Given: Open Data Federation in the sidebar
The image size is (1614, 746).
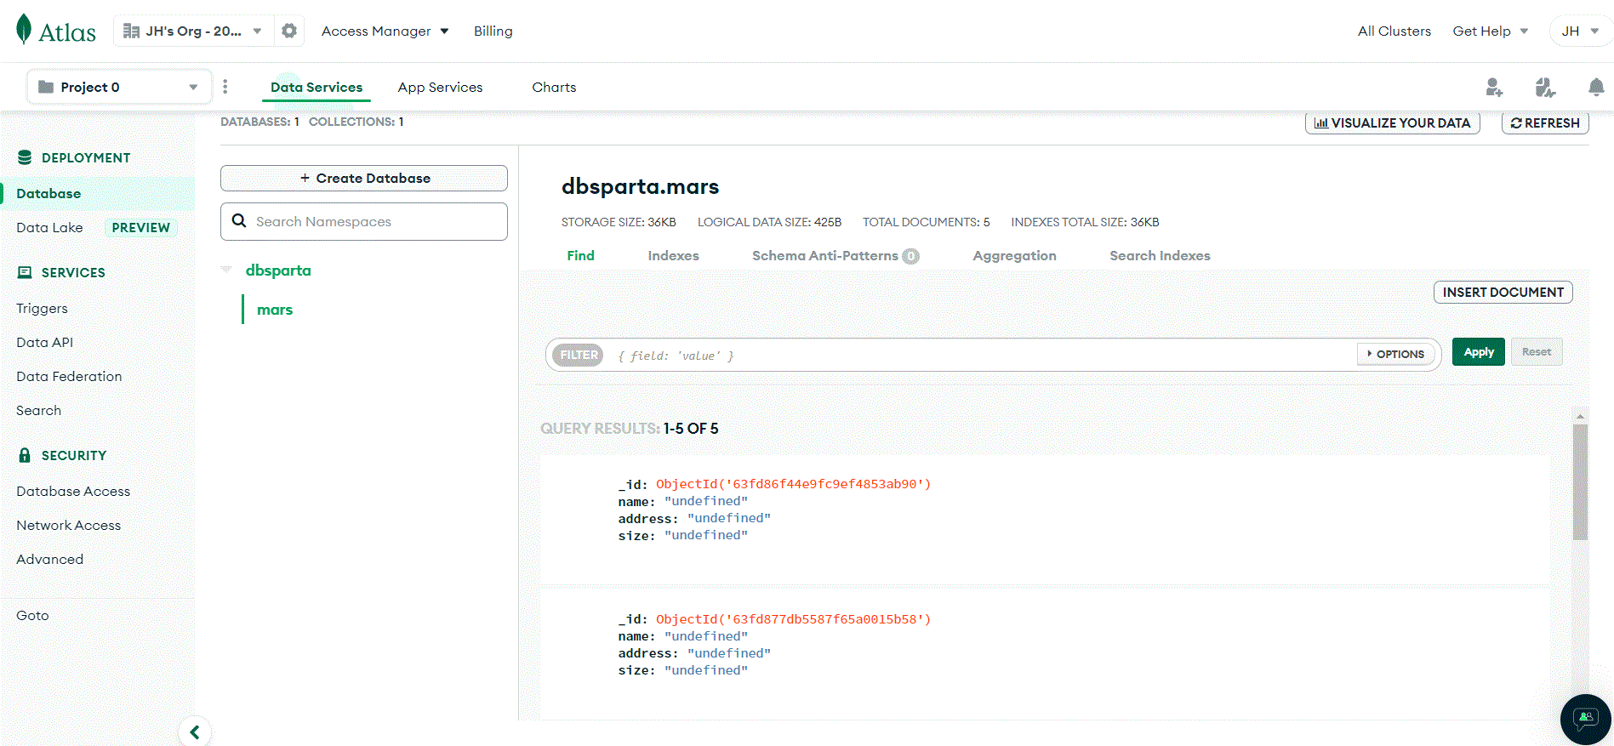Looking at the screenshot, I should click(69, 376).
